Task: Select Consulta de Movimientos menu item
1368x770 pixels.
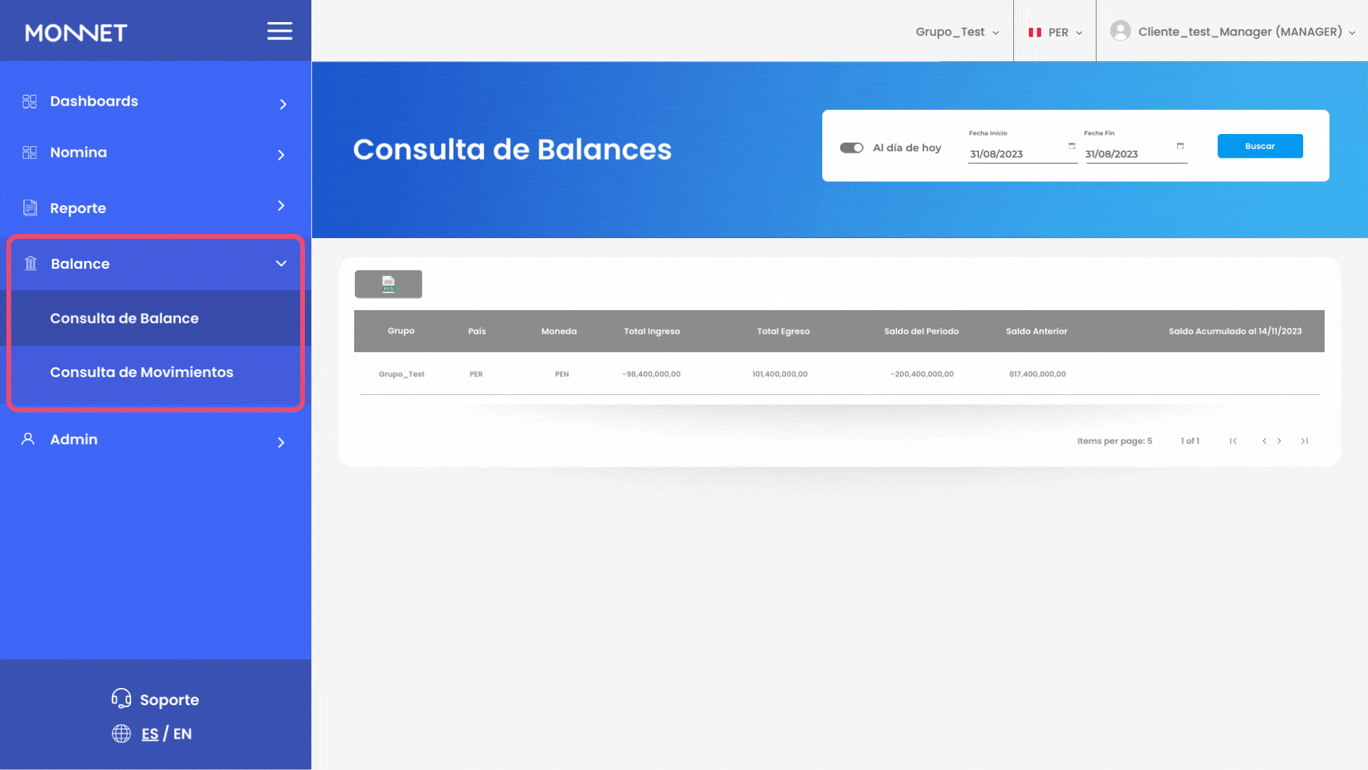Action: pyautogui.click(x=142, y=372)
